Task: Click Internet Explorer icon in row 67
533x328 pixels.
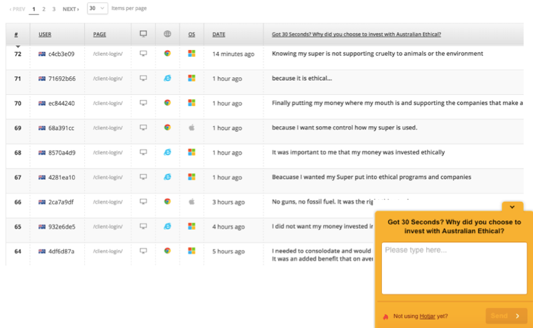Action: tap(167, 177)
